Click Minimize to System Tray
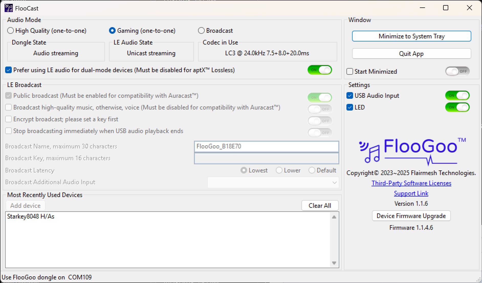Screen dimensions: 482x283 pos(411,36)
